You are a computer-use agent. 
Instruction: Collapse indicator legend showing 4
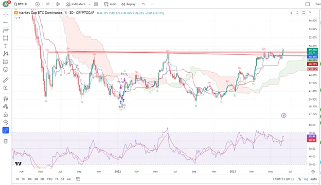[18, 18]
